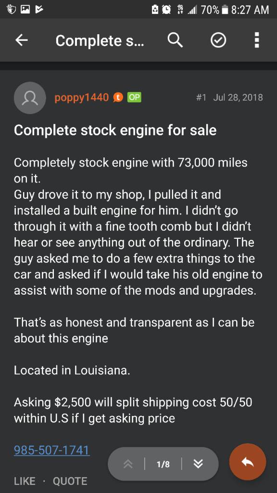Open the #1 post number link

201,97
